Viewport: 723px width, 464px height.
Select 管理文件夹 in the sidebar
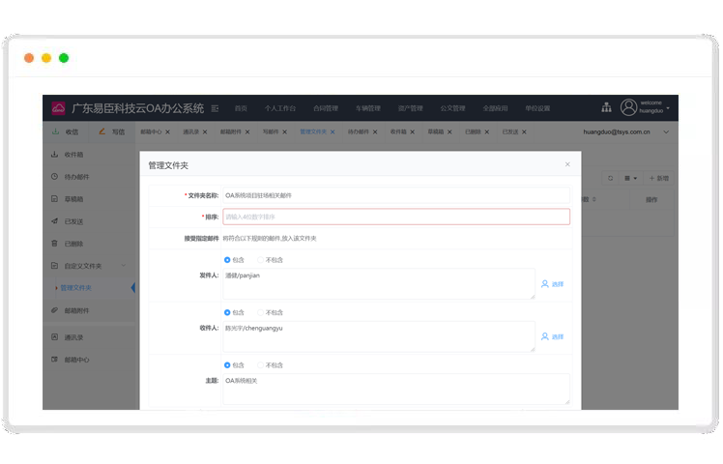(76, 288)
